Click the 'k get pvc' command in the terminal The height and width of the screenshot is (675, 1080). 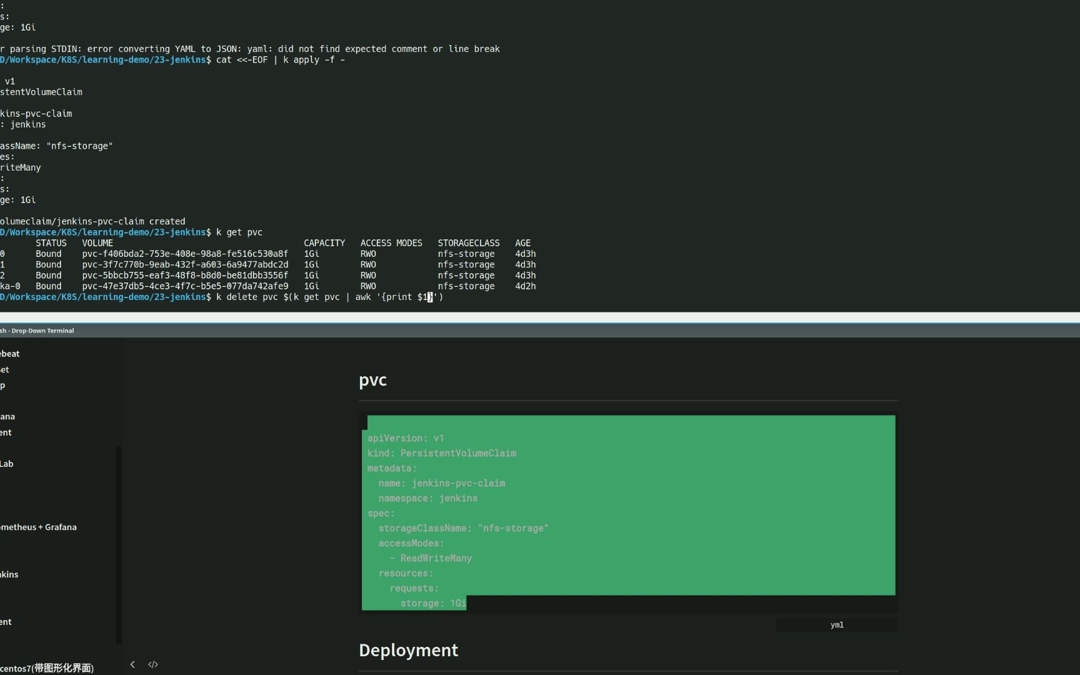(239, 232)
